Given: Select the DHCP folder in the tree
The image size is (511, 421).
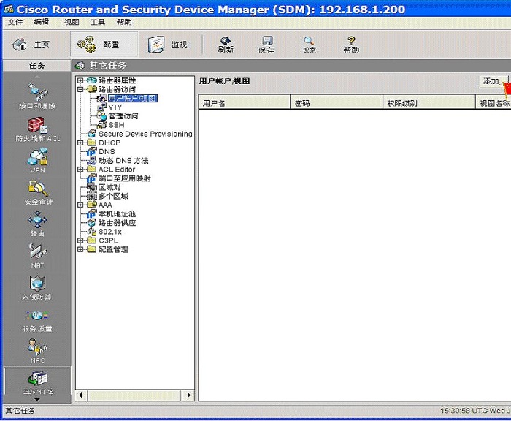Looking at the screenshot, I should [x=109, y=143].
